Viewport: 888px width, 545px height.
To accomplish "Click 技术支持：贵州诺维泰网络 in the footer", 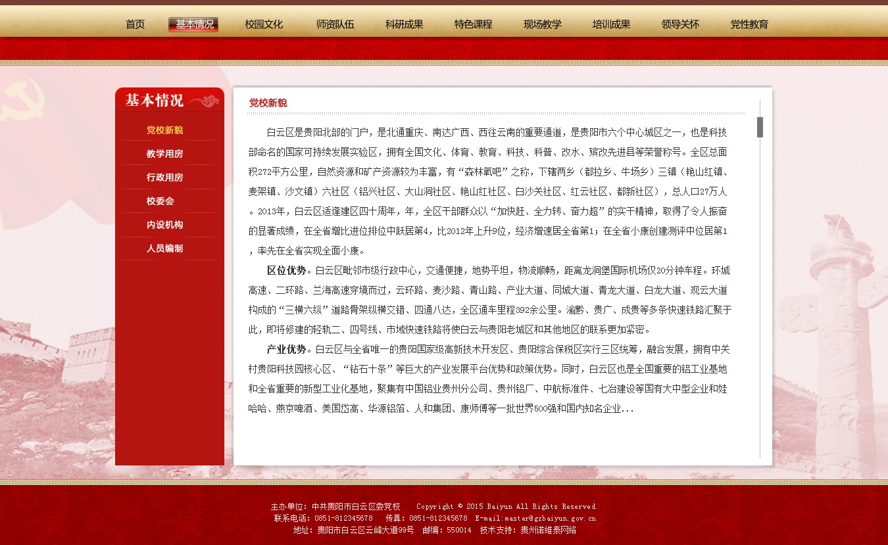I will (528, 530).
